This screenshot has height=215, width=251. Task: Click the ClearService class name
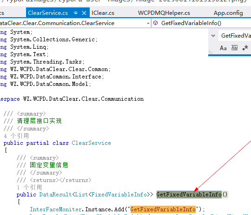(91, 143)
